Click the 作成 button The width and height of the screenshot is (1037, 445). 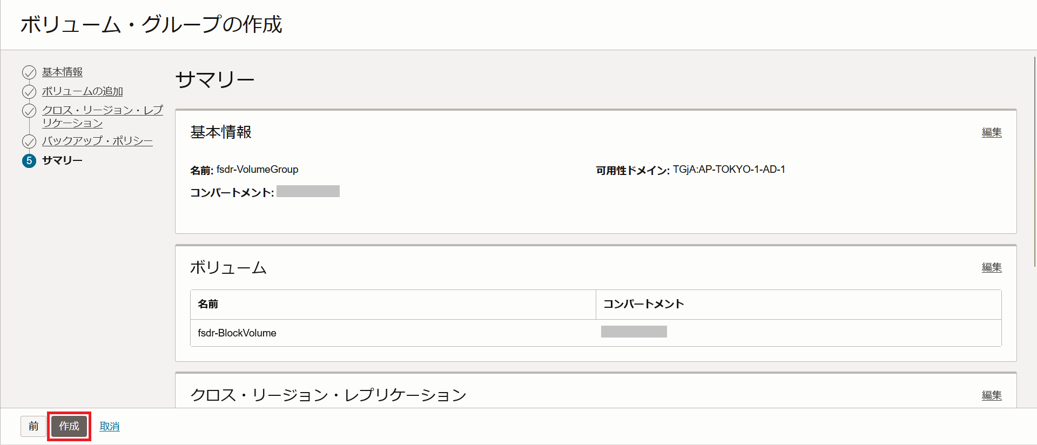click(69, 426)
